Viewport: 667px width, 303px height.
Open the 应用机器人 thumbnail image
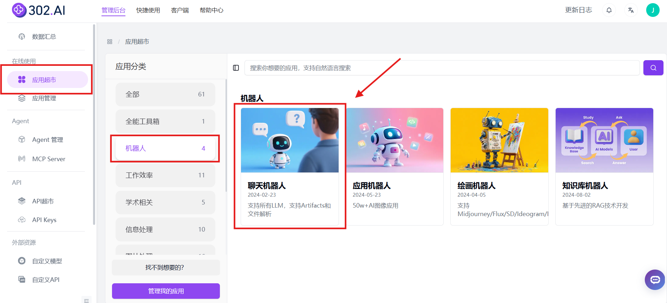(x=395, y=140)
